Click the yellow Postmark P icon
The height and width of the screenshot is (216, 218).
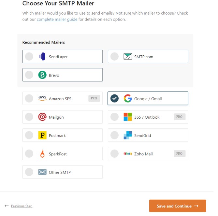tap(42, 135)
